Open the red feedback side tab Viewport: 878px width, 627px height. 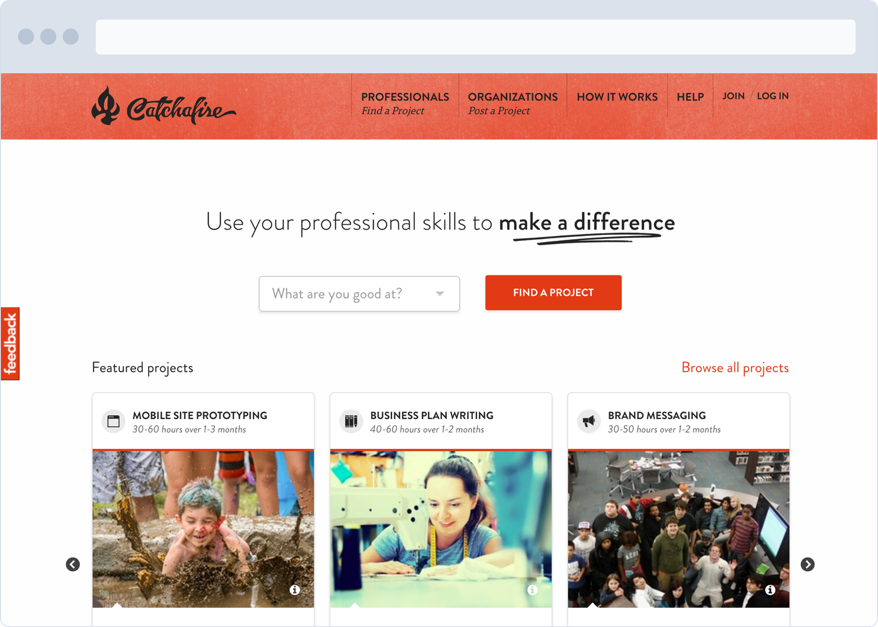tap(10, 344)
